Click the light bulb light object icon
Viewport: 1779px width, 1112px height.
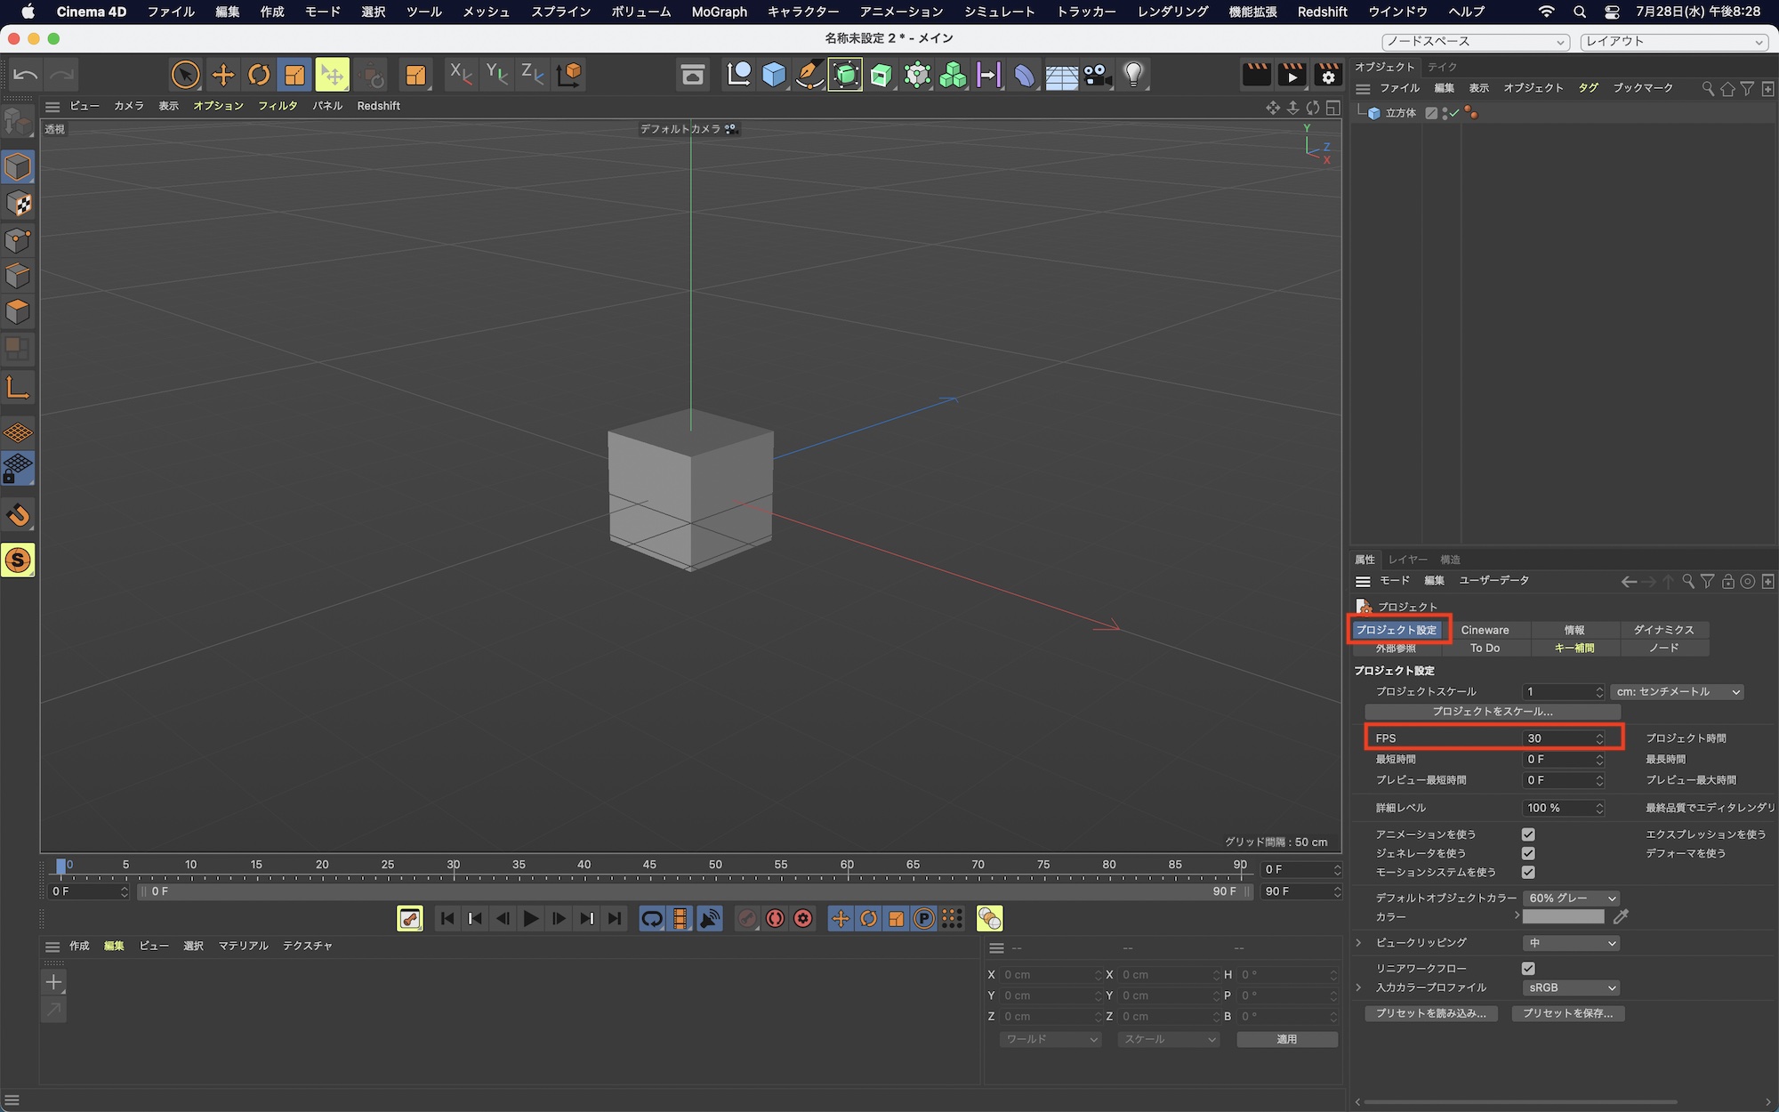(x=1133, y=75)
